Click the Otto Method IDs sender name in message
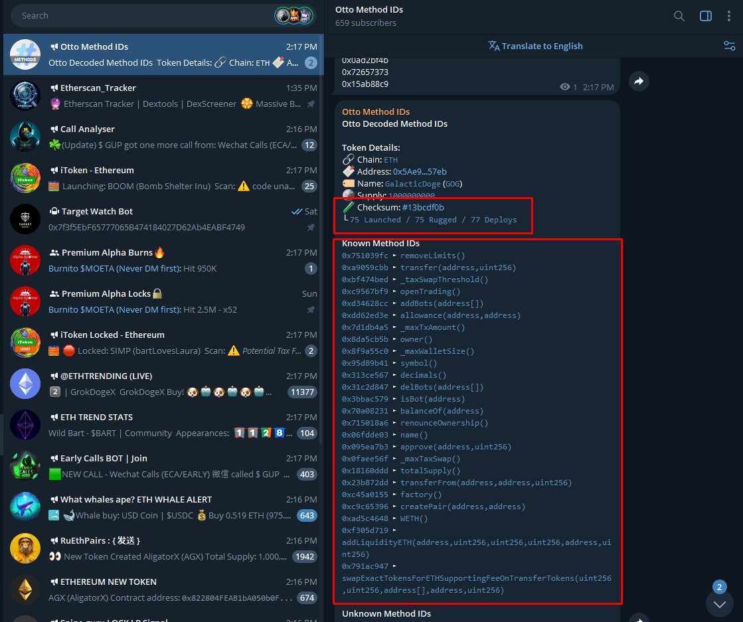Viewport: 743px width, 622px height. click(x=376, y=112)
